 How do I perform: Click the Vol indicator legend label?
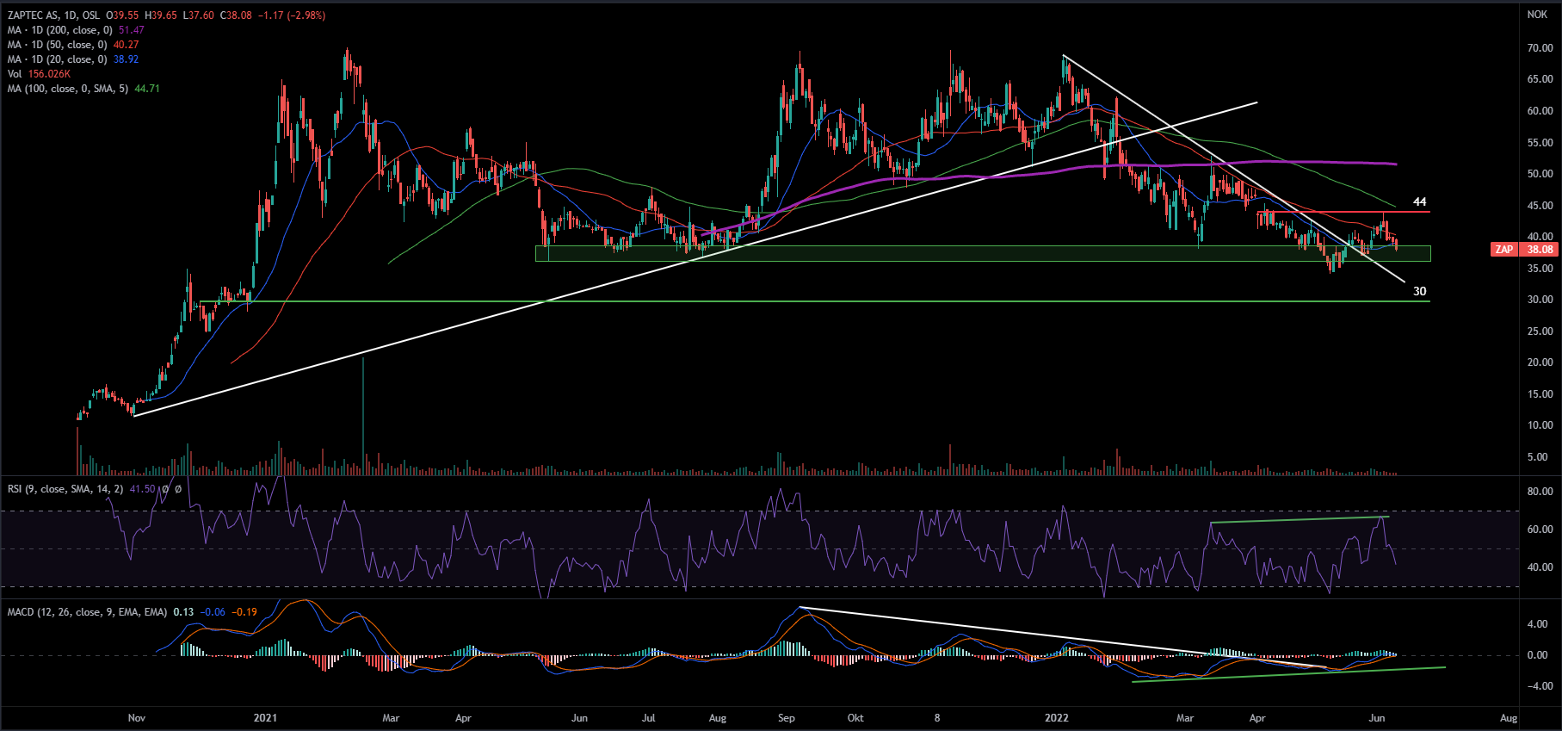pos(15,74)
